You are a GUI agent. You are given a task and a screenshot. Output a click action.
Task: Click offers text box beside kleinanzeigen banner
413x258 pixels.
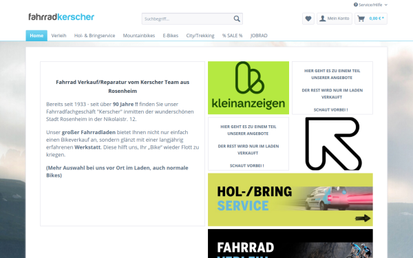[332, 88]
